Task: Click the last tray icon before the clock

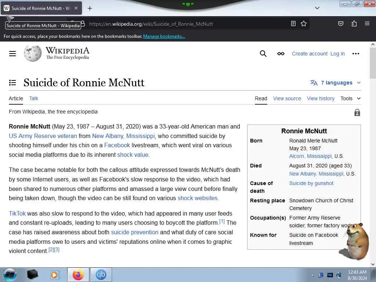Action: click(339, 275)
